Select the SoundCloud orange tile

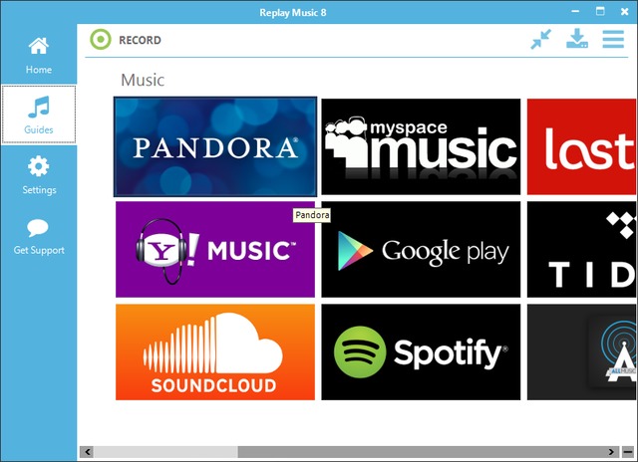[215, 351]
